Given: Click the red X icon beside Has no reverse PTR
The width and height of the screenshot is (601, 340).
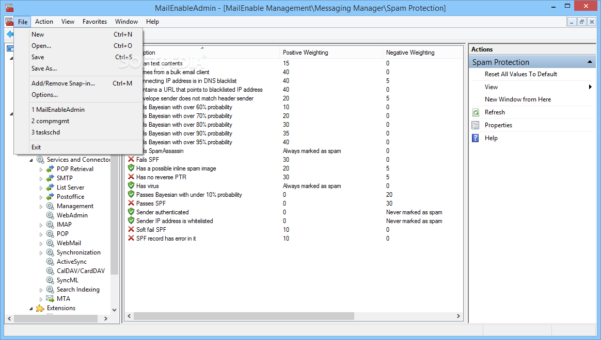Looking at the screenshot, I should [x=131, y=177].
